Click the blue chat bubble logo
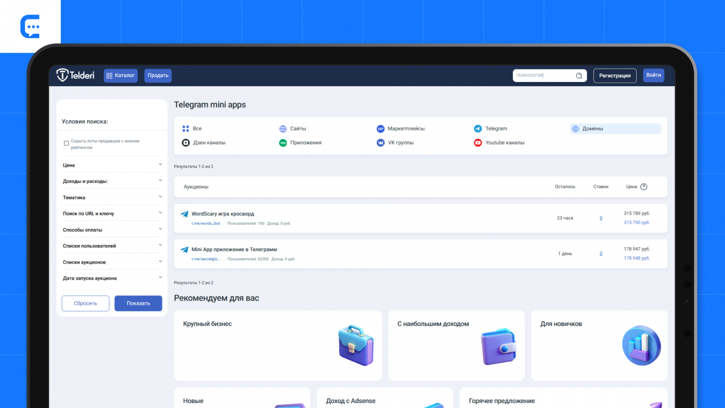Screen dimensions: 725x408 click(30, 26)
